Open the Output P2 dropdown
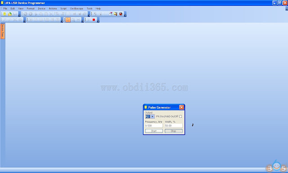 152,116
